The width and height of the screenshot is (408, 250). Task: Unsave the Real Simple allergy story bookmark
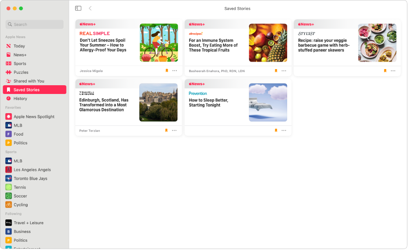[x=167, y=71]
